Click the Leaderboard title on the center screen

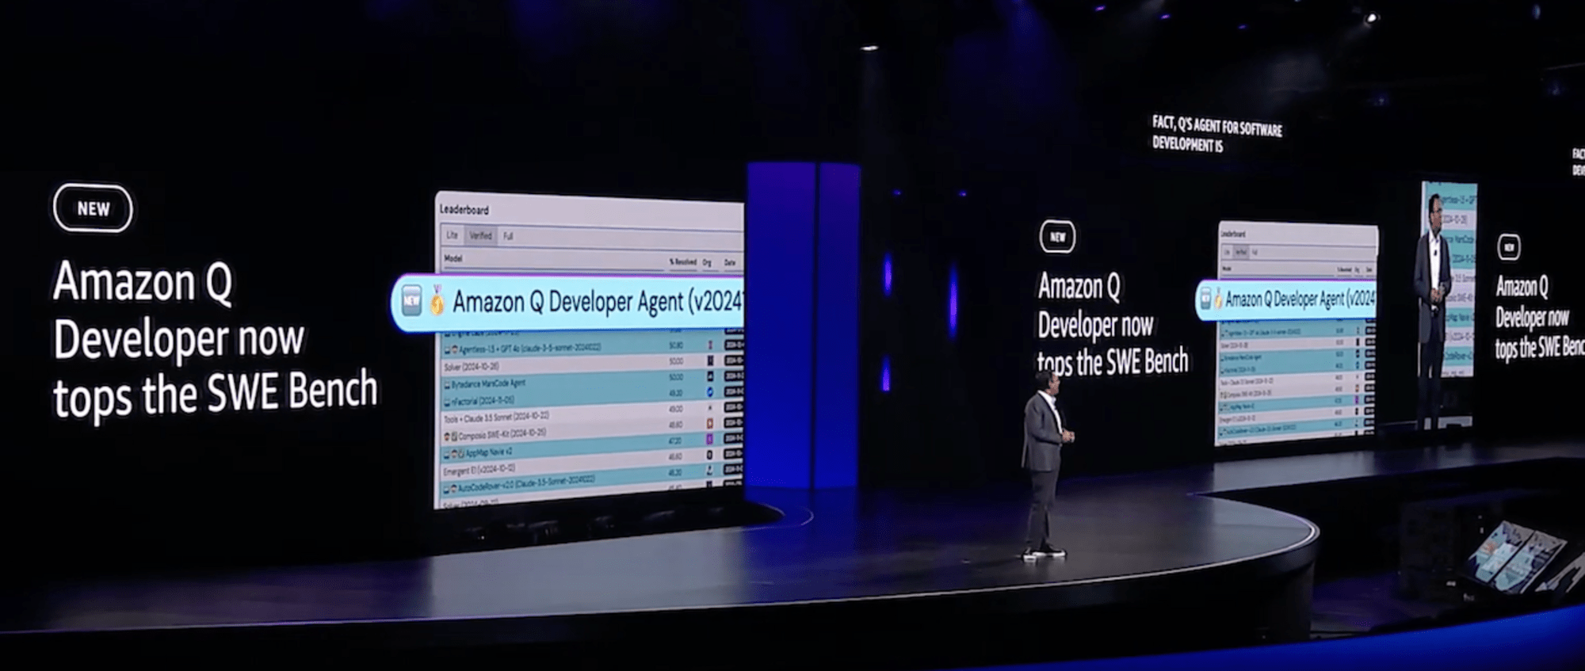tap(1233, 234)
